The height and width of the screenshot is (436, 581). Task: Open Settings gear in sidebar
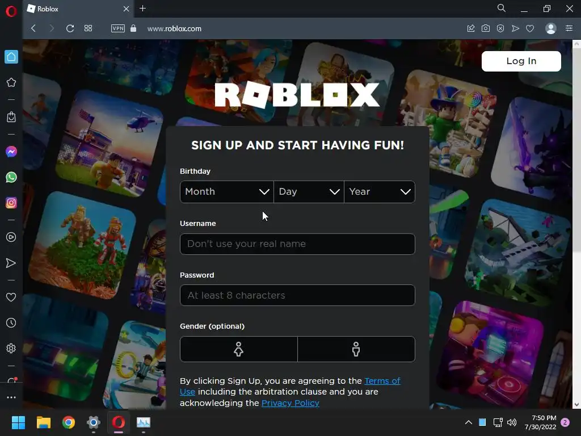tap(11, 349)
